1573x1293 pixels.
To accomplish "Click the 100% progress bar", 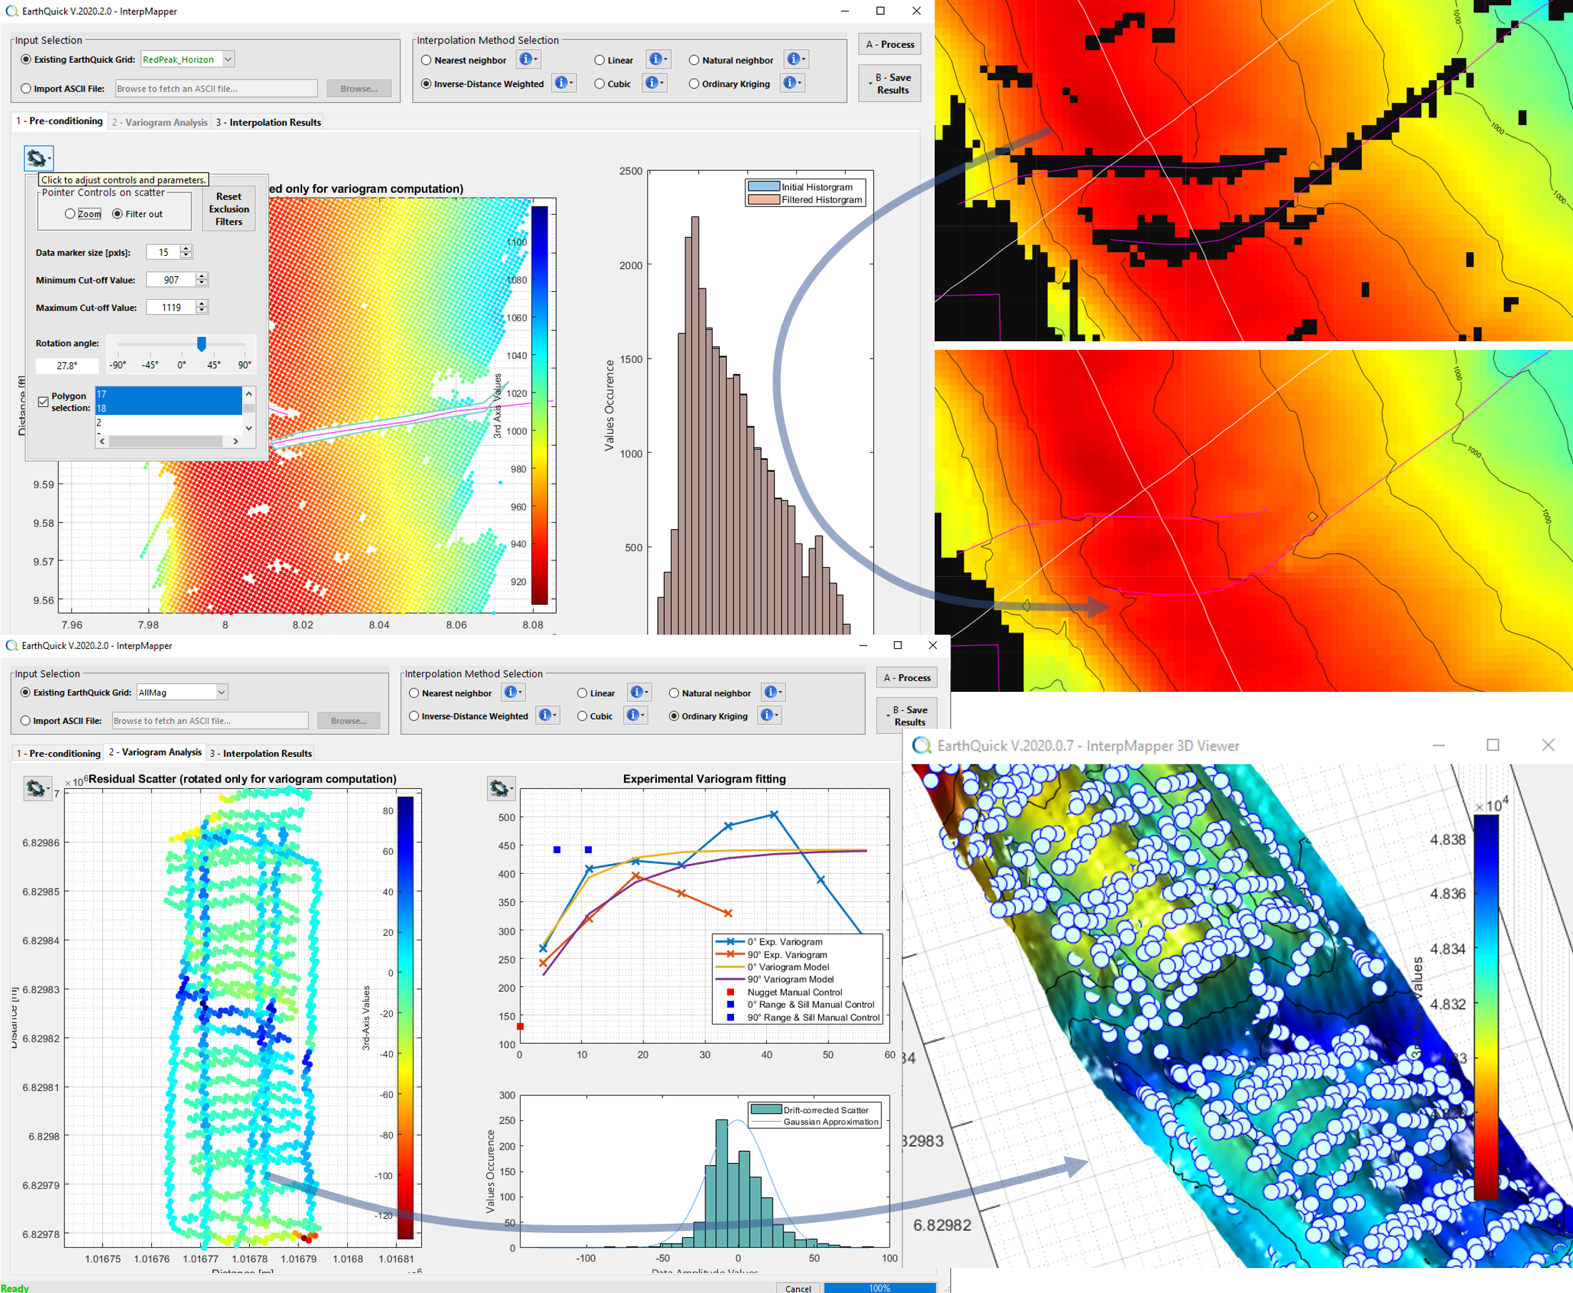I will (x=880, y=1288).
